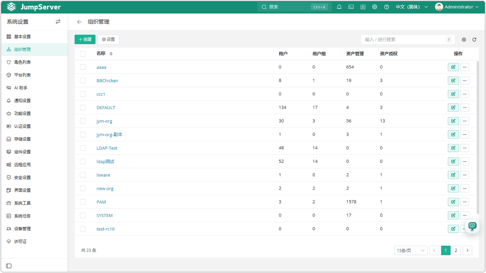Screen dimensions: 486x273
Task: Refresh the organization table
Action: (474, 40)
